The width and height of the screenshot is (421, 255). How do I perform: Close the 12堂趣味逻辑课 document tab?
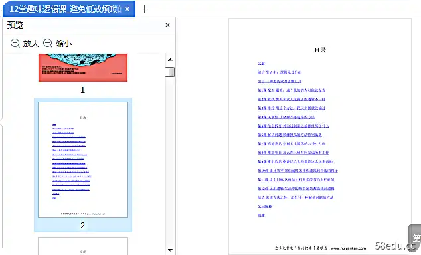point(127,9)
